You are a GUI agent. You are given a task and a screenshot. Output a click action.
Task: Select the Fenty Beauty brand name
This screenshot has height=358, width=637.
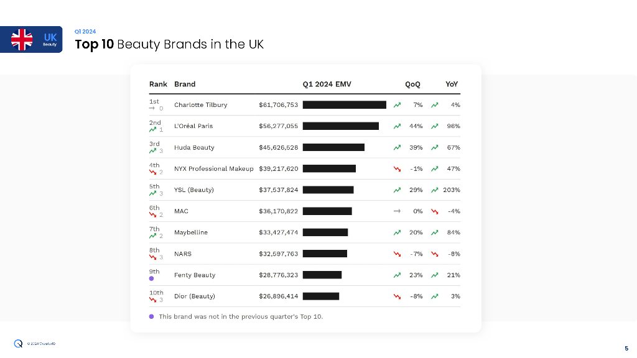[195, 275]
